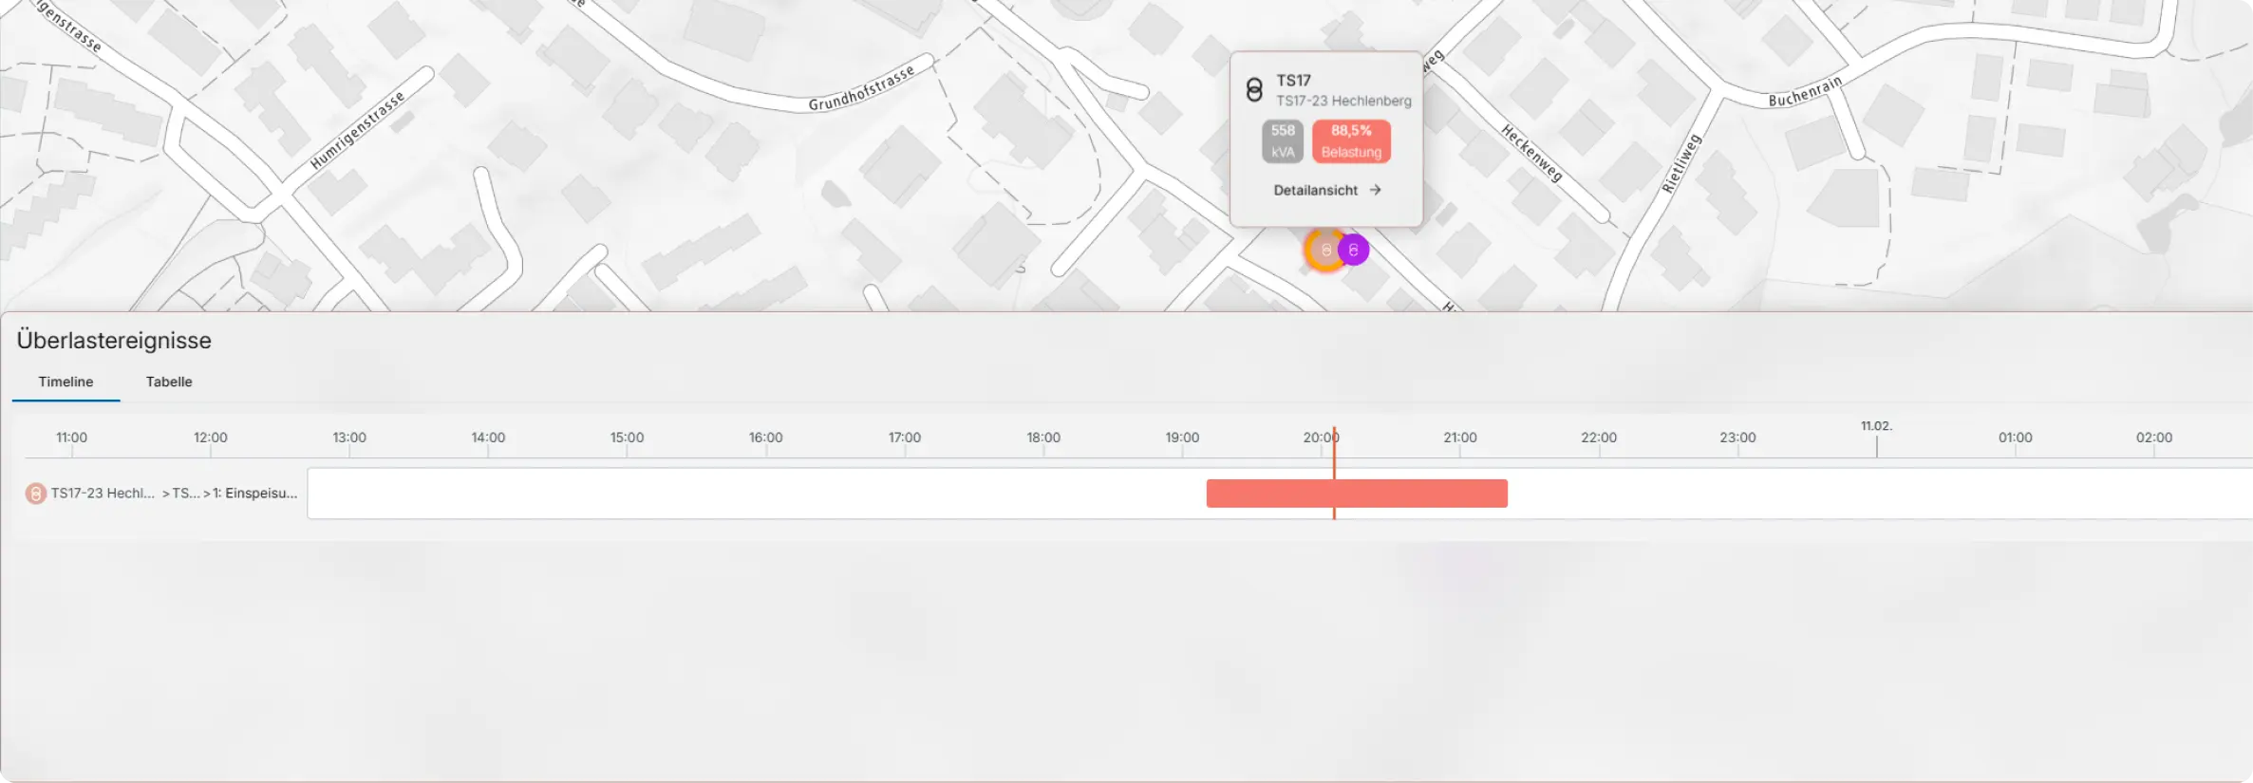Switch to the Timeline tab
This screenshot has height=783, width=2253.
coord(66,382)
